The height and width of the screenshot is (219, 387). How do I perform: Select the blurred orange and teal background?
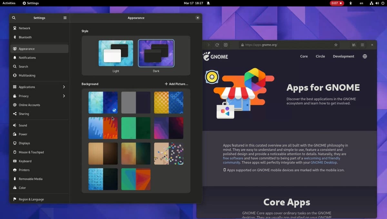coord(136,154)
